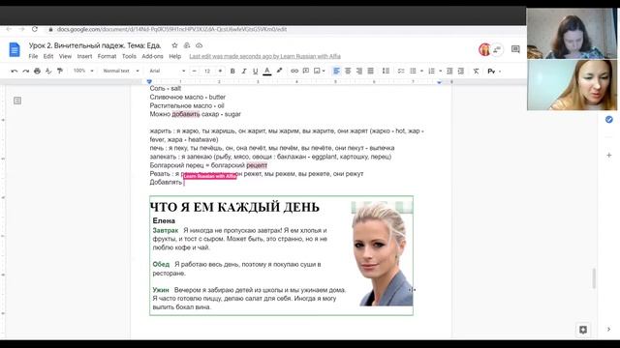
Task: Set center text alignment
Action: coord(348,71)
